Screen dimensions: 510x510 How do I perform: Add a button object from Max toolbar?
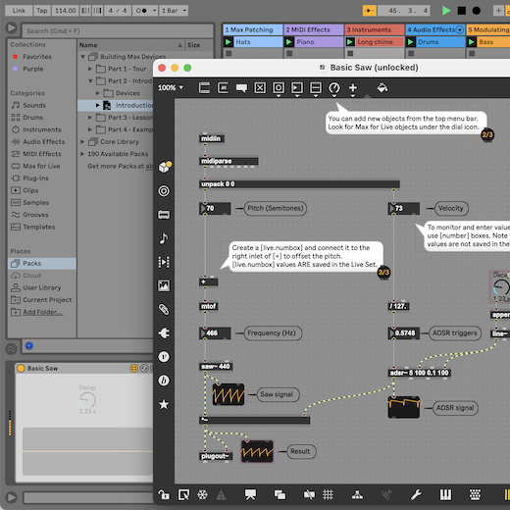279,88
